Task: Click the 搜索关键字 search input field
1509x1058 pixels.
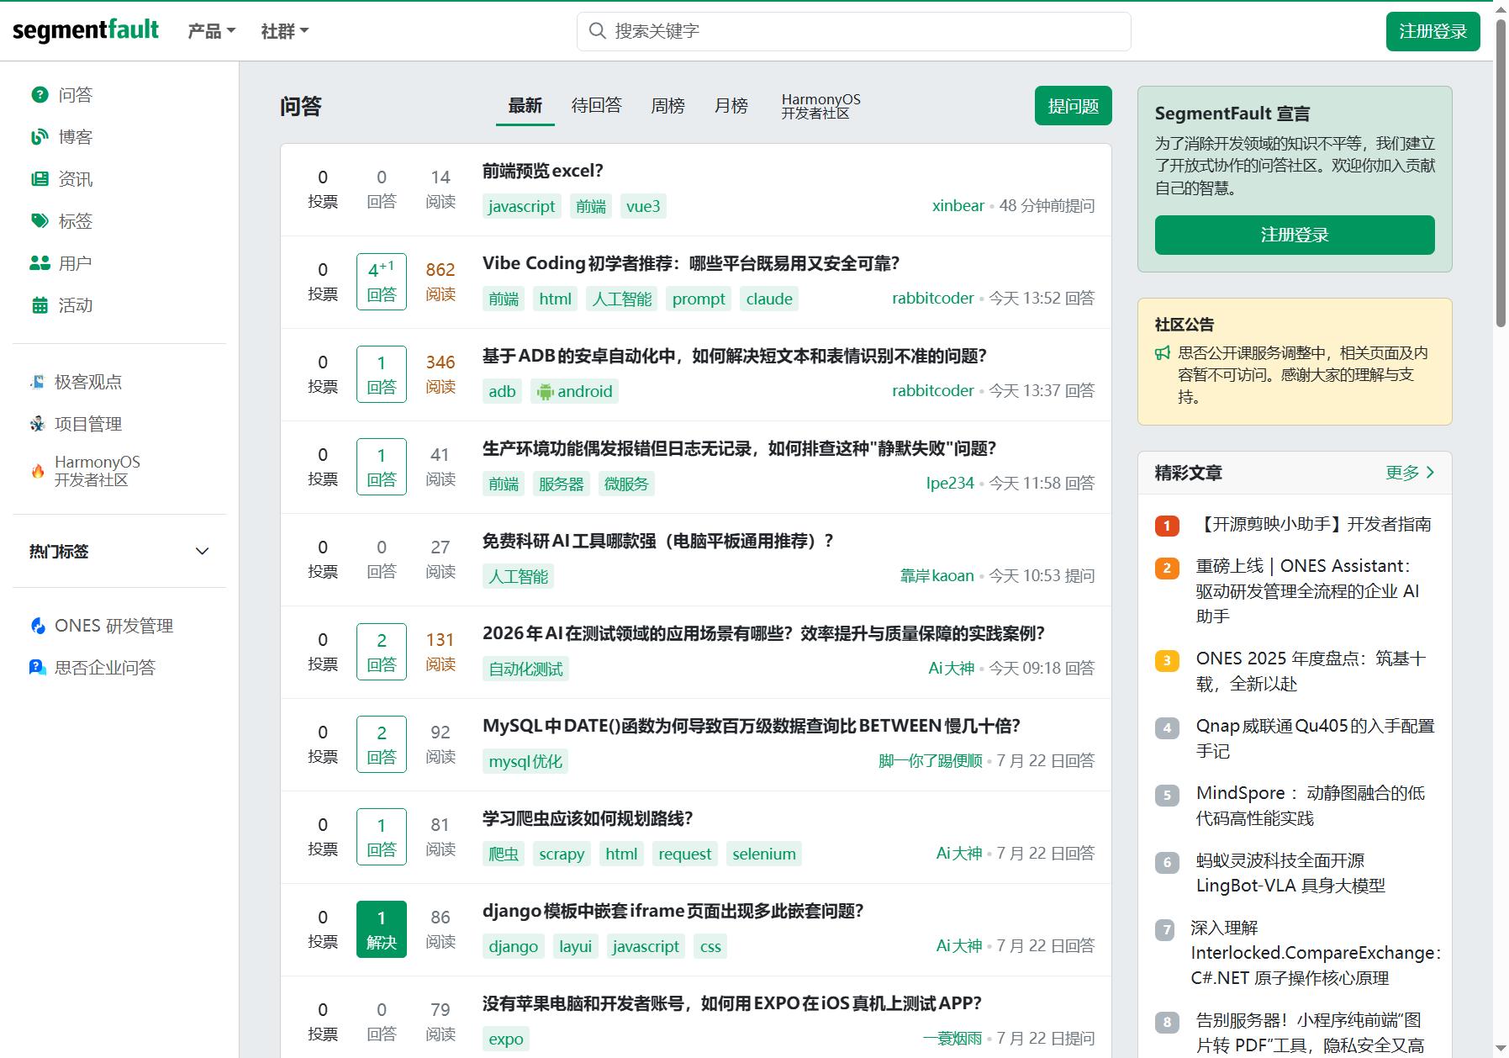Action: 853,31
